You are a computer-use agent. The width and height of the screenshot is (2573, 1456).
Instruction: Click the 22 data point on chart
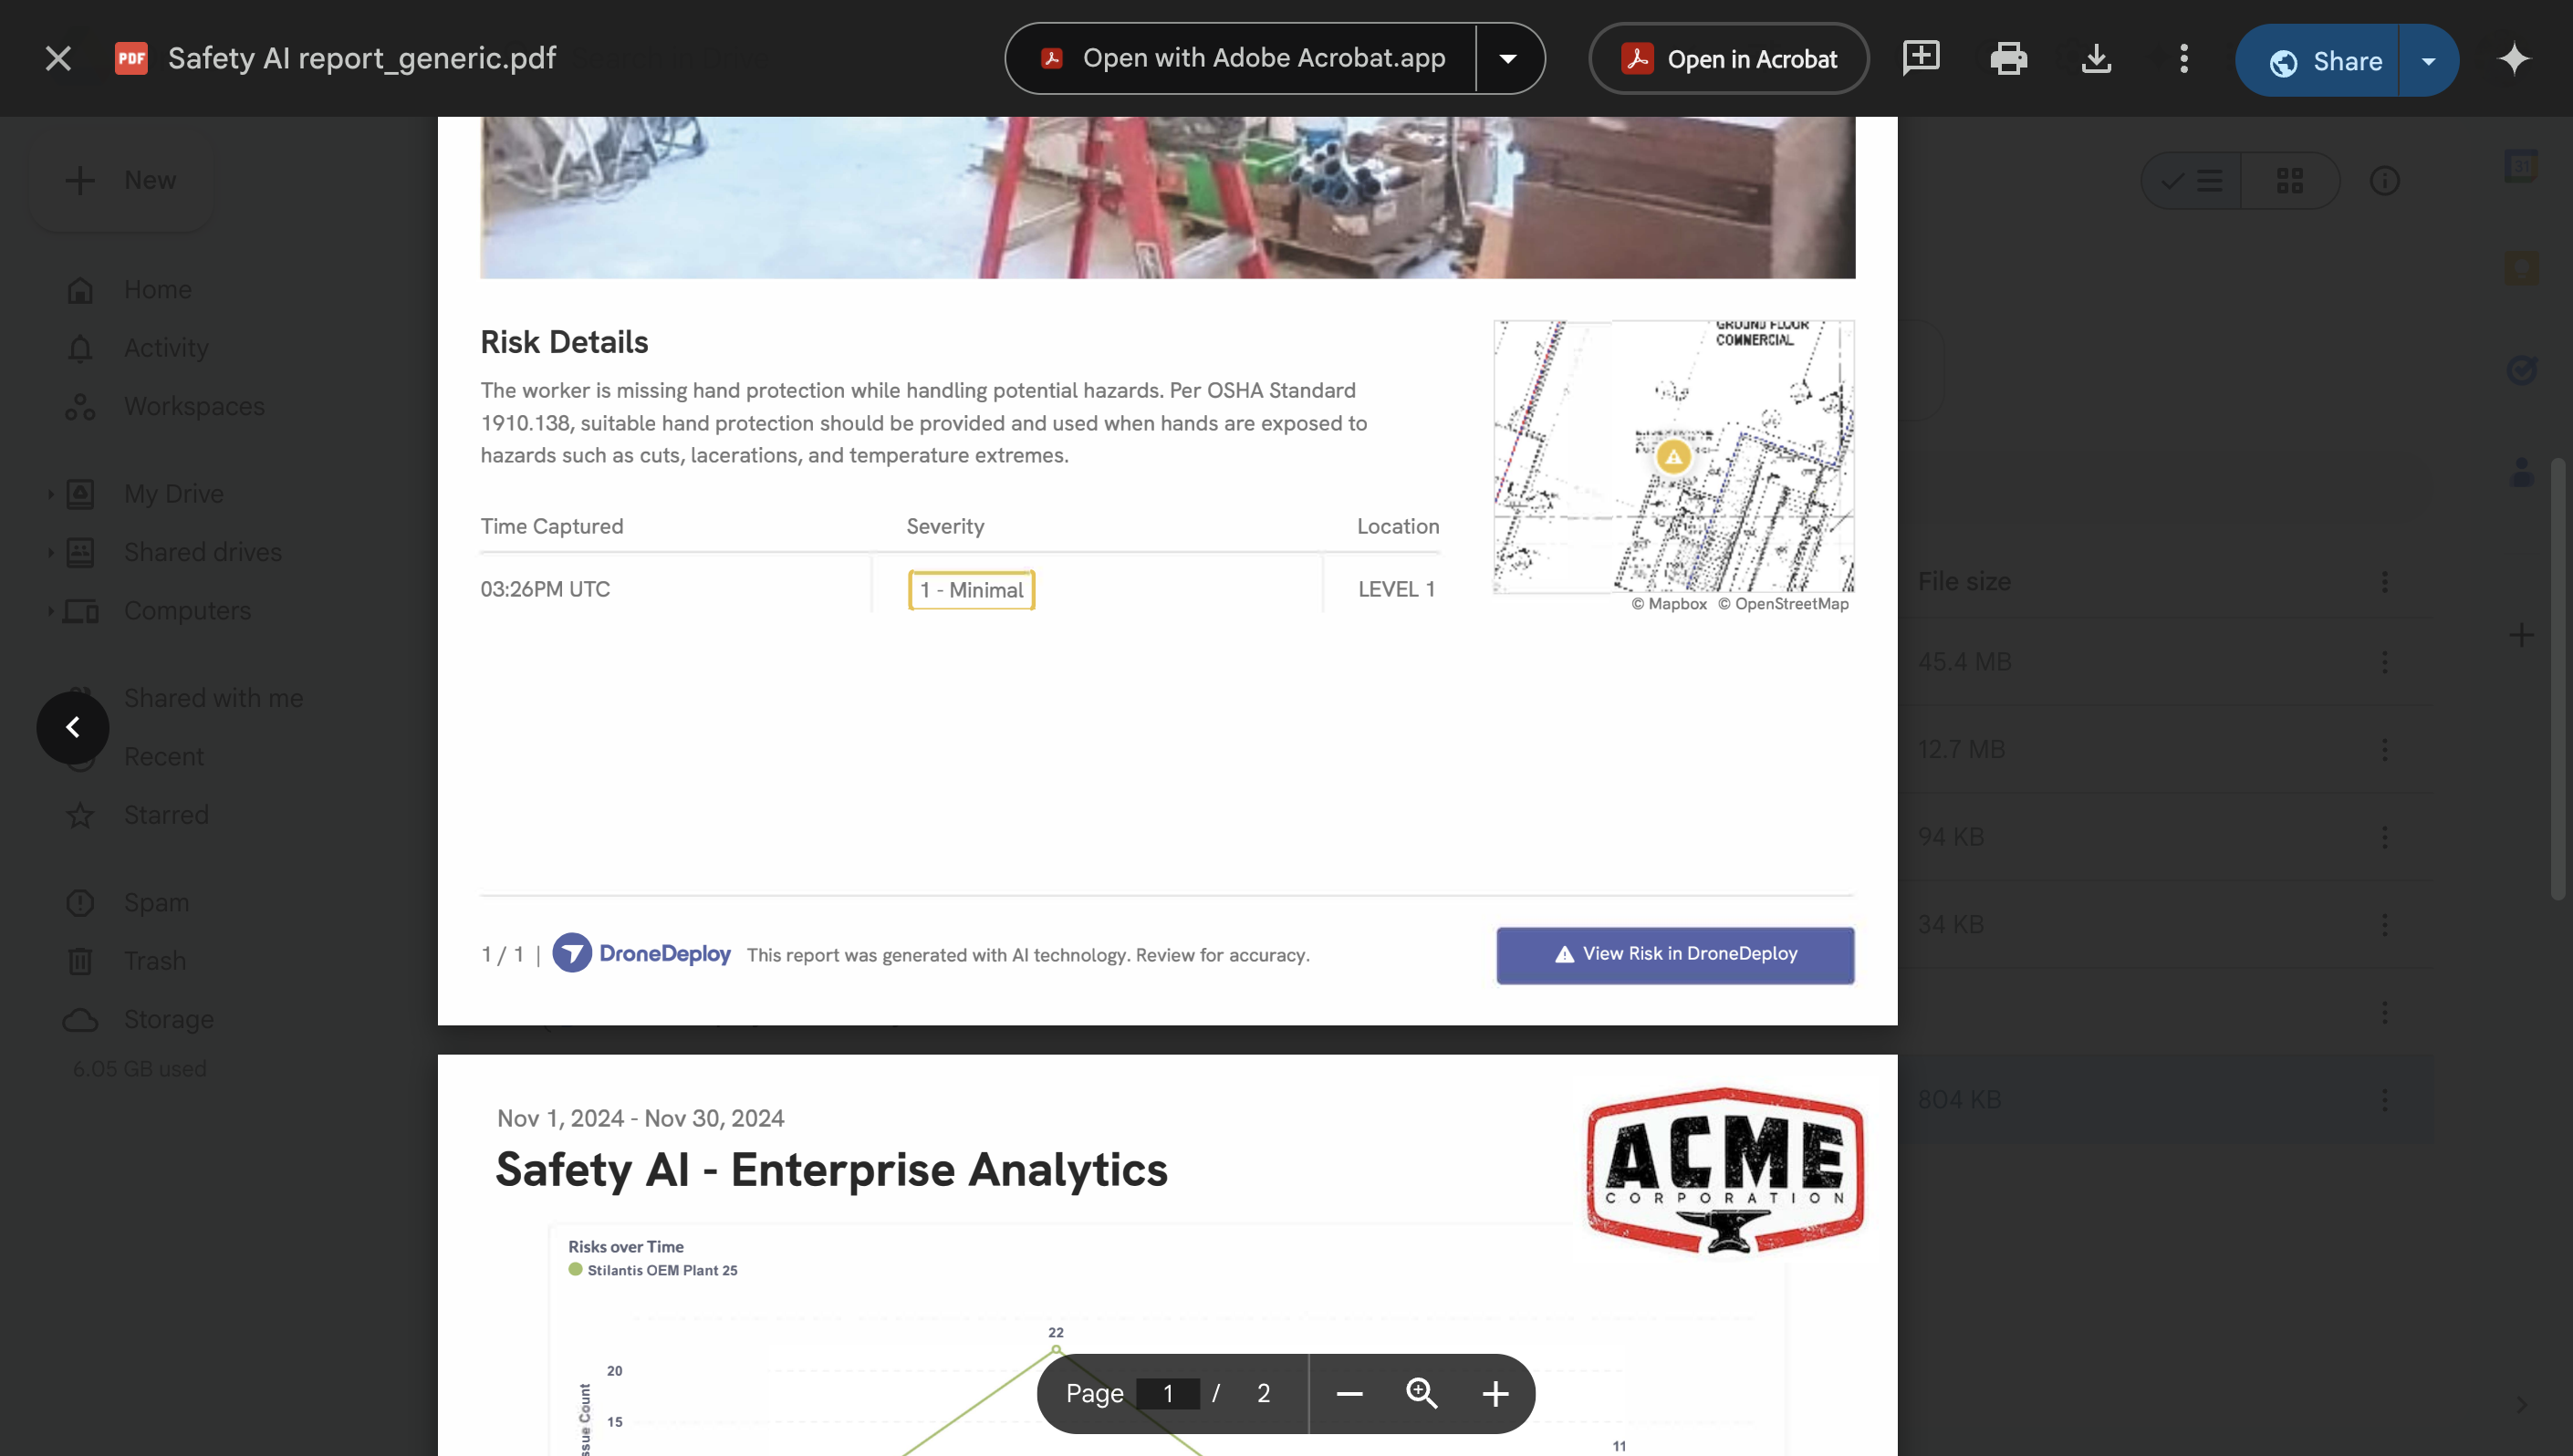pos(1056,1349)
